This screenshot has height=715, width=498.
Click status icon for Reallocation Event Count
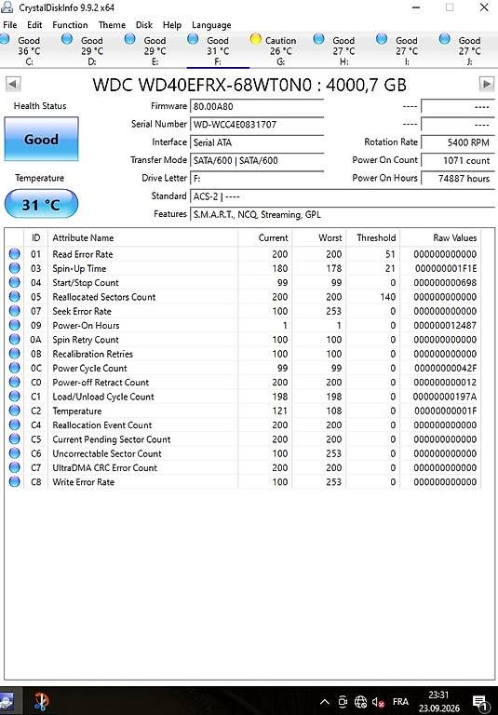pyautogui.click(x=15, y=425)
